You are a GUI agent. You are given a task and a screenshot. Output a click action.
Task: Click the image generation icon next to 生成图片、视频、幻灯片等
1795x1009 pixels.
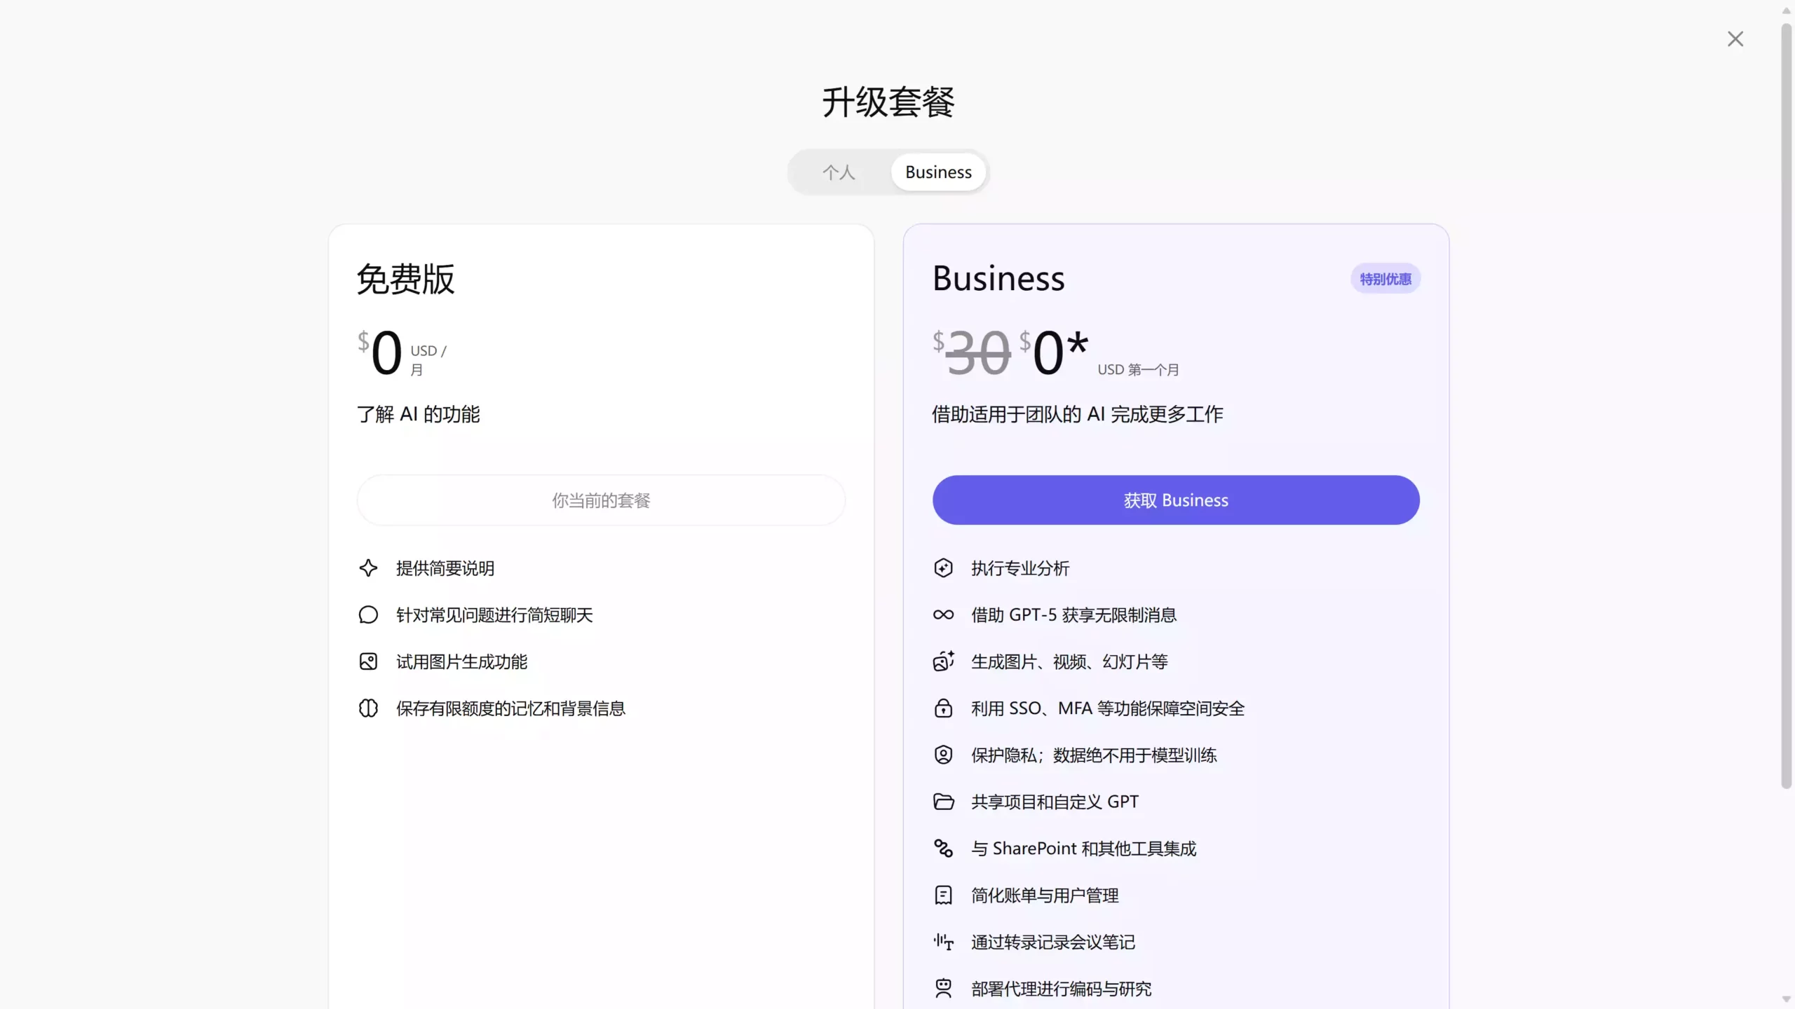pyautogui.click(x=943, y=661)
